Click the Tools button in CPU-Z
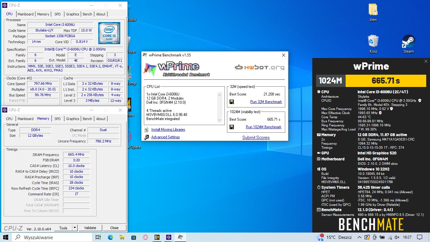This screenshot has height=242, width=430. tap(63, 228)
